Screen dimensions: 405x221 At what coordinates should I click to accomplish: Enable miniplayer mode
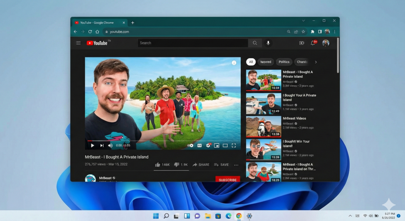click(x=217, y=146)
